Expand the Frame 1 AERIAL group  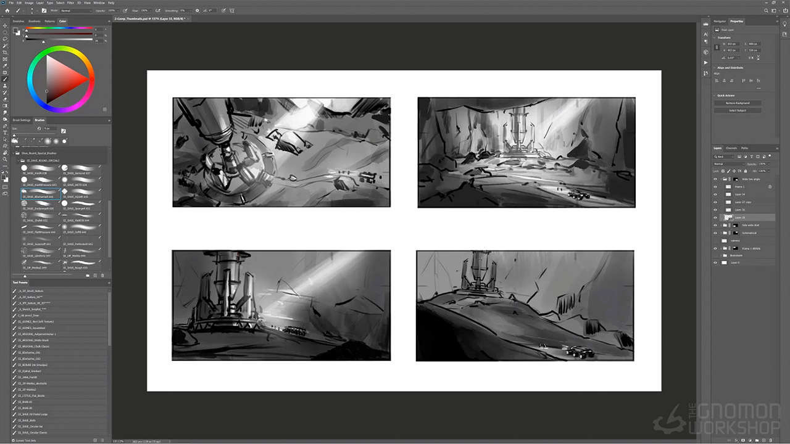click(x=721, y=248)
